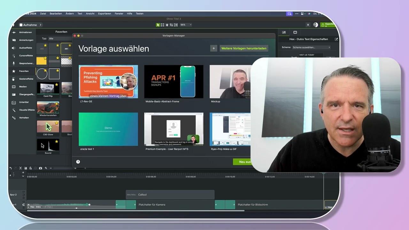Select the crop tool above canvas
Image resolution: width=409 pixels, height=230 pixels.
[171, 25]
